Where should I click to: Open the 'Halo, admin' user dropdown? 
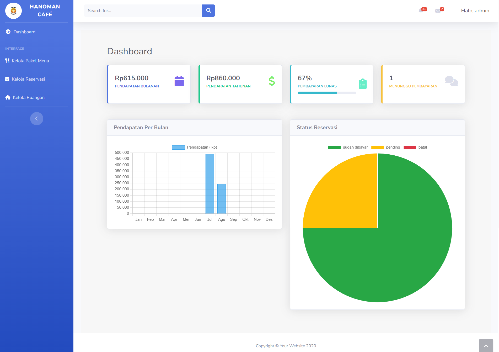tap(475, 11)
